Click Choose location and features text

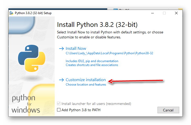86,85
